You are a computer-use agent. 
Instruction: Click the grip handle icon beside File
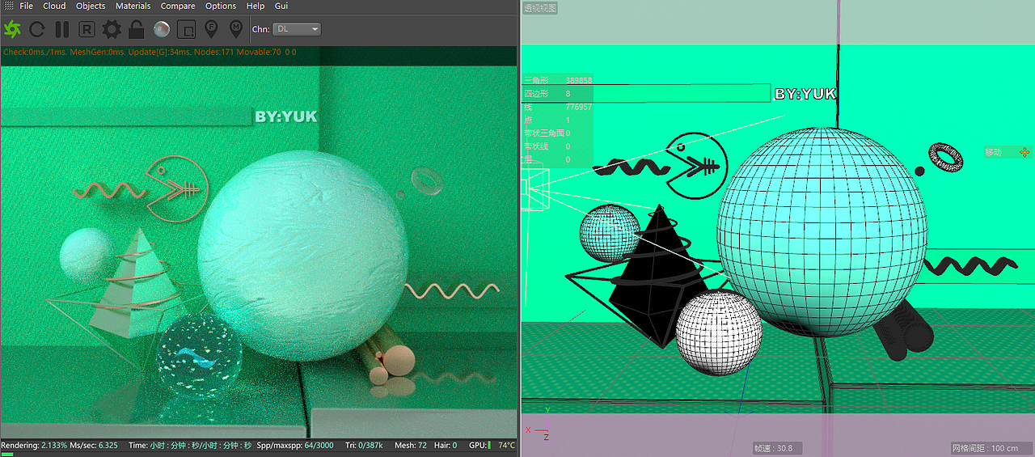[7, 6]
